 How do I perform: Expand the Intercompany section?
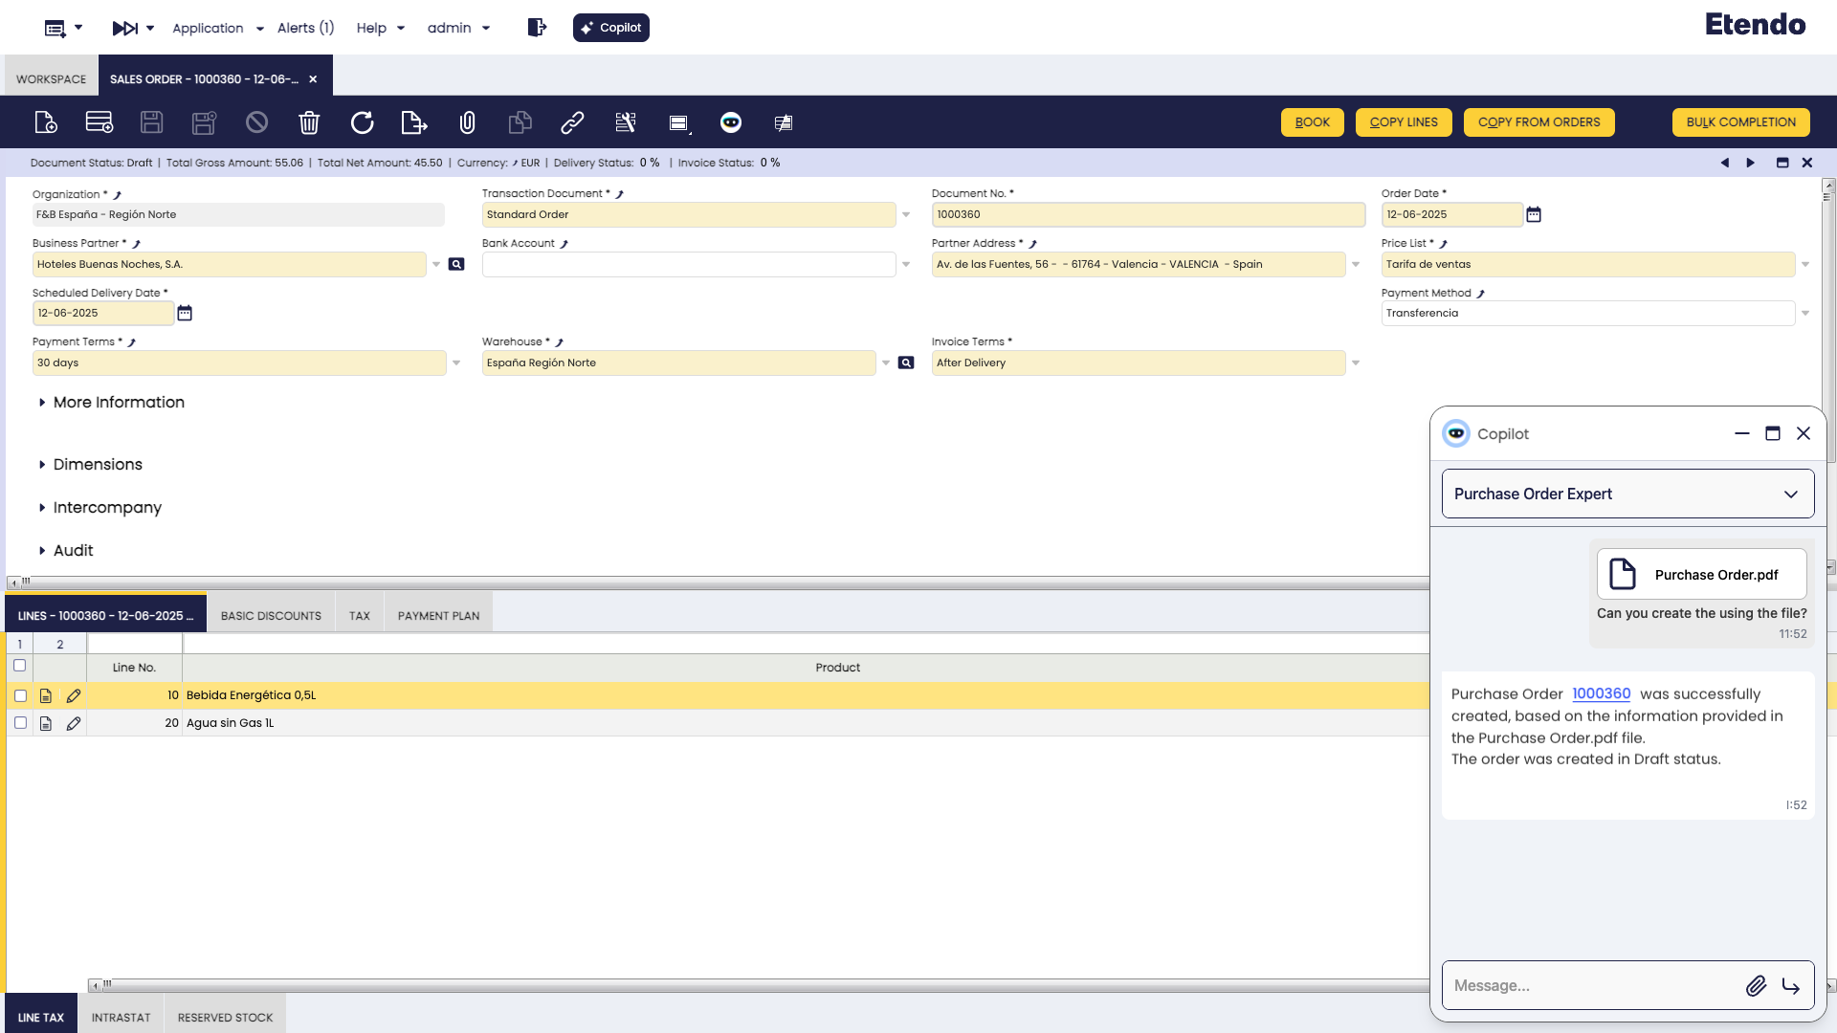click(x=100, y=508)
